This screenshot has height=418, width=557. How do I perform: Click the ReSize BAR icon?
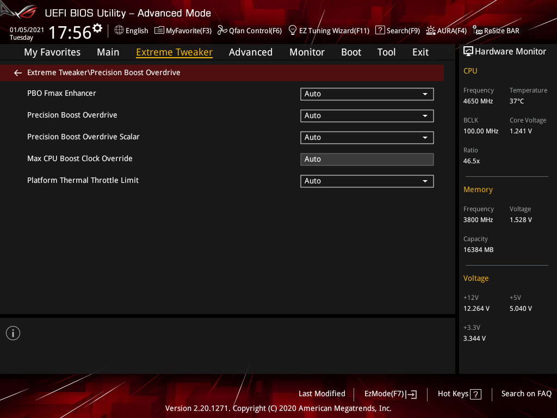point(478,30)
